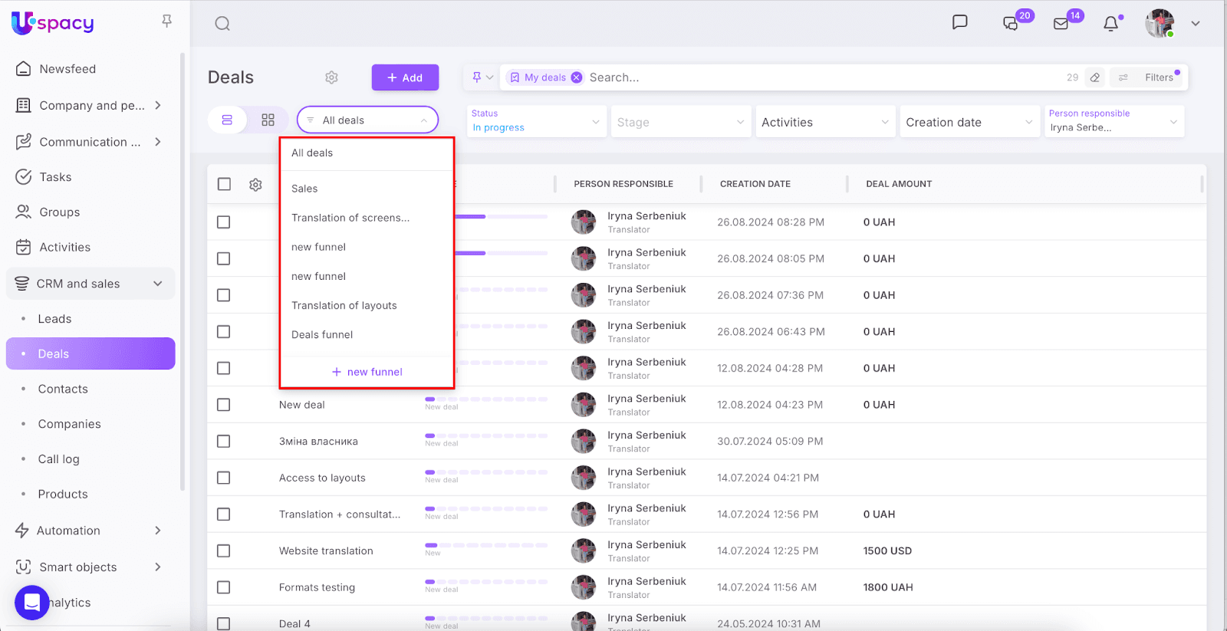This screenshot has height=631, width=1227.
Task: Click the + new funnel link
Action: tap(367, 372)
